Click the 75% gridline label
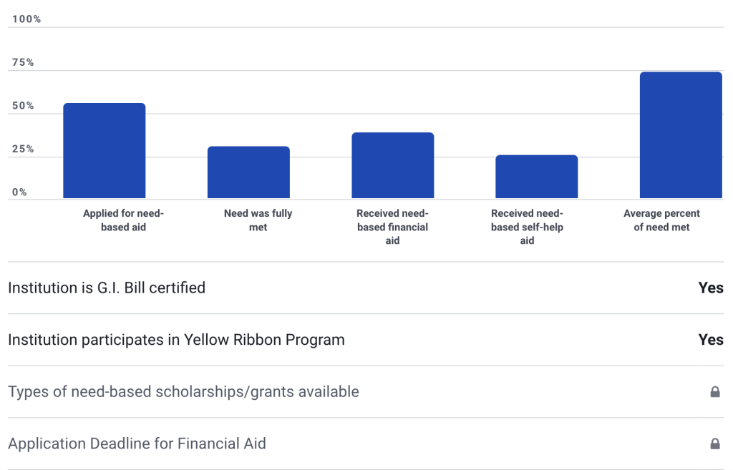This screenshot has height=470, width=733. pos(22,62)
